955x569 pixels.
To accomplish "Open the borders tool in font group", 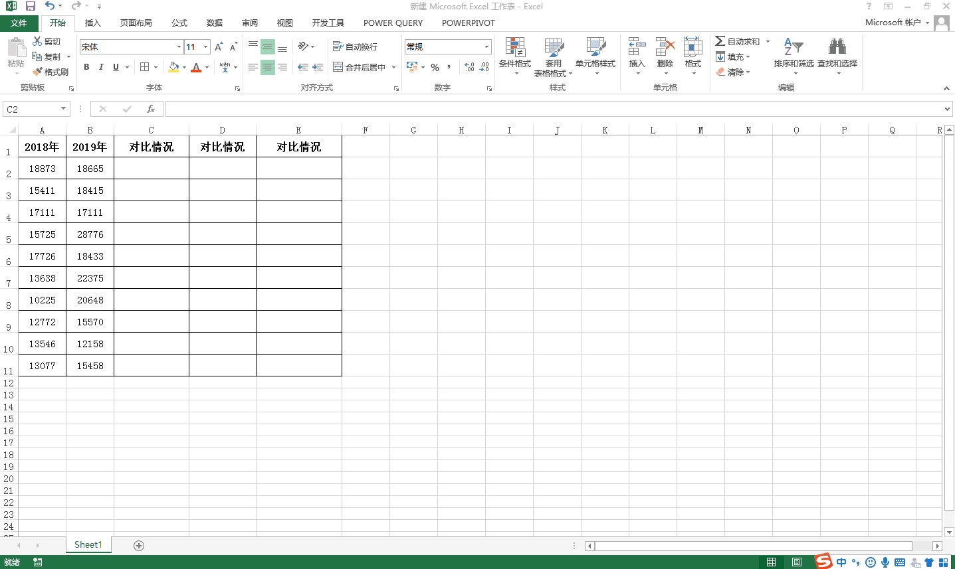I will [x=145, y=67].
